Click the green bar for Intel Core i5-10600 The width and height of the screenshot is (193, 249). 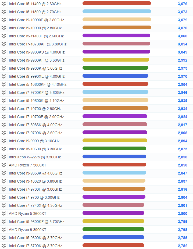(114, 148)
